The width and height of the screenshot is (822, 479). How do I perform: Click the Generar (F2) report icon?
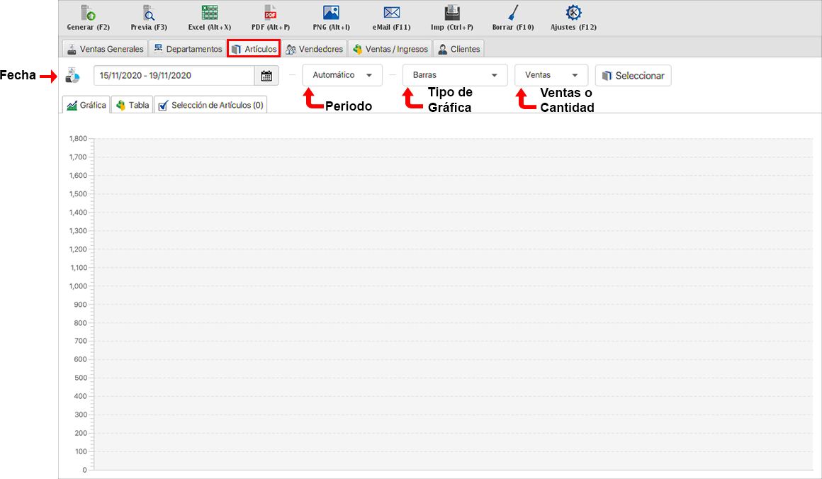(88, 13)
